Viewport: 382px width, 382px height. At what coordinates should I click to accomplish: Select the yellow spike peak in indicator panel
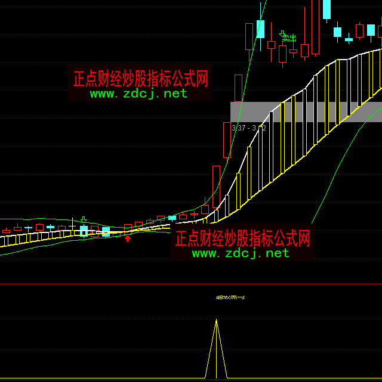(216, 321)
